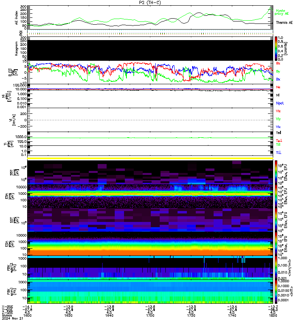
Task: Select the blue "Bx" legend label
Action: click(278, 79)
